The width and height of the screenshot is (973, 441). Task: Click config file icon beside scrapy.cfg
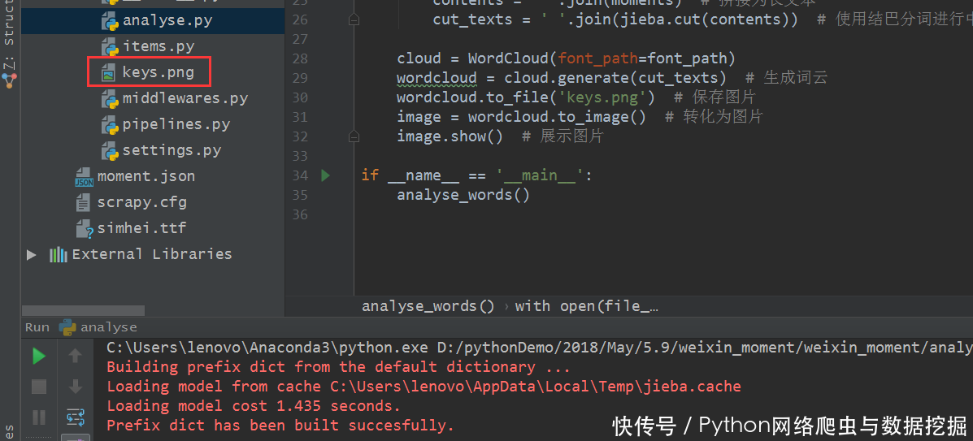pyautogui.click(x=83, y=202)
